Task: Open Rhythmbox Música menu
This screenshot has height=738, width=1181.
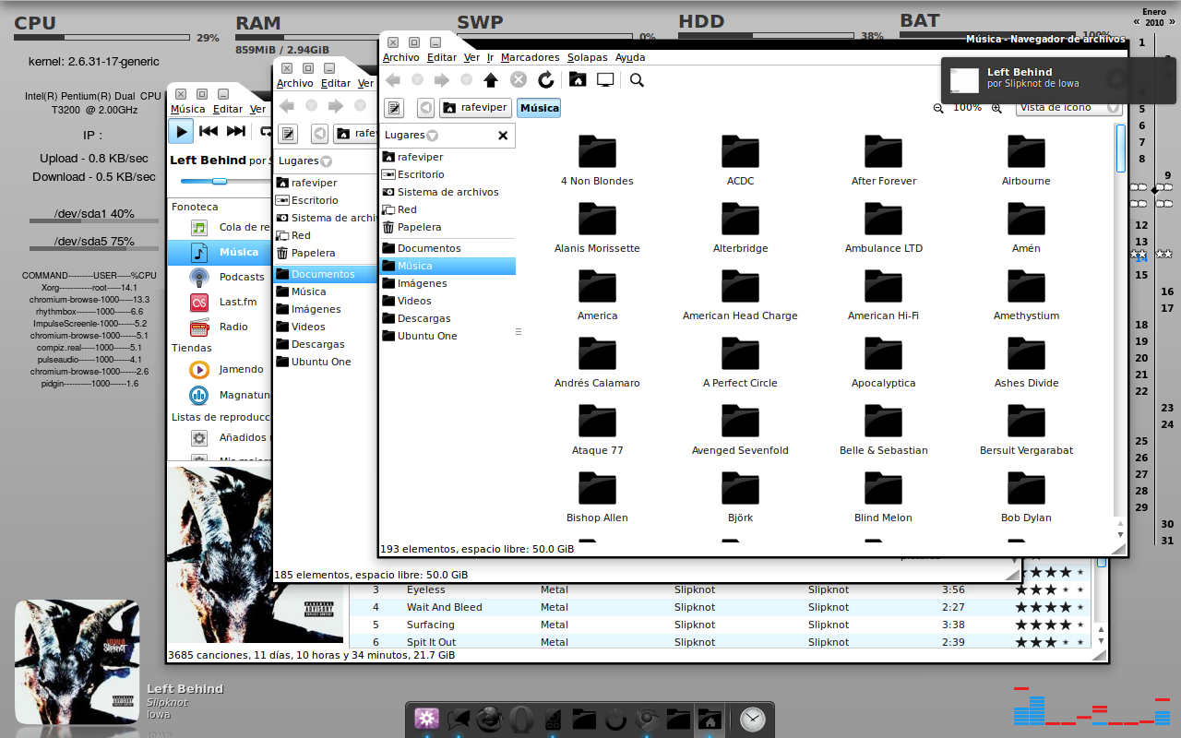Action: (x=188, y=109)
